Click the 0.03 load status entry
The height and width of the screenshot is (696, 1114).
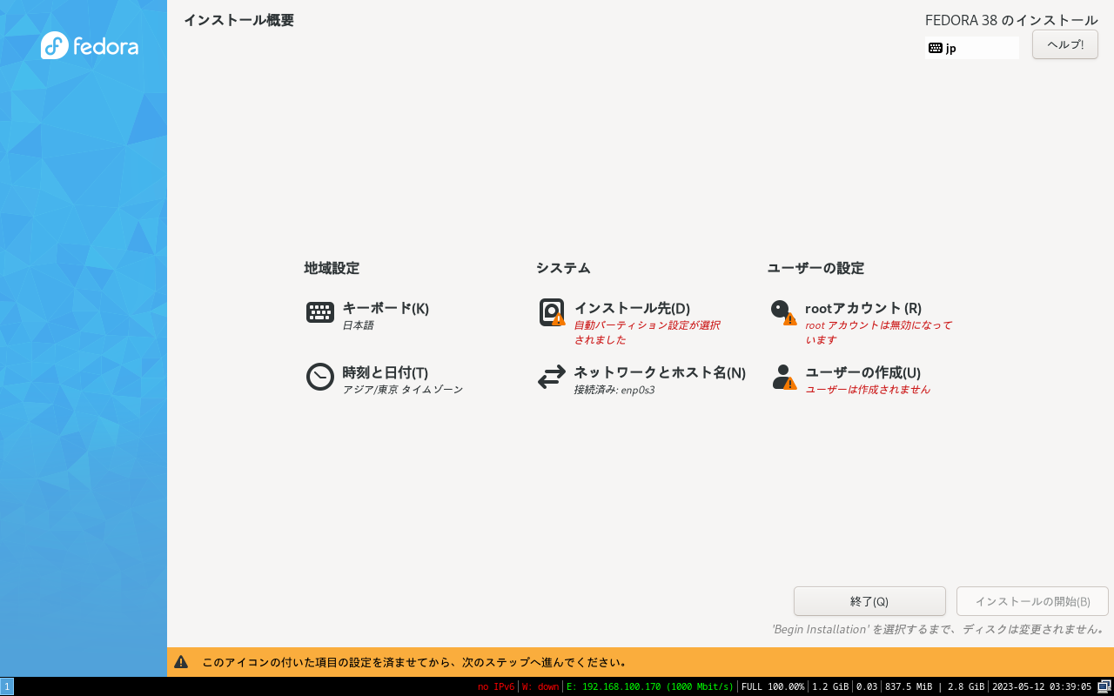click(x=867, y=686)
